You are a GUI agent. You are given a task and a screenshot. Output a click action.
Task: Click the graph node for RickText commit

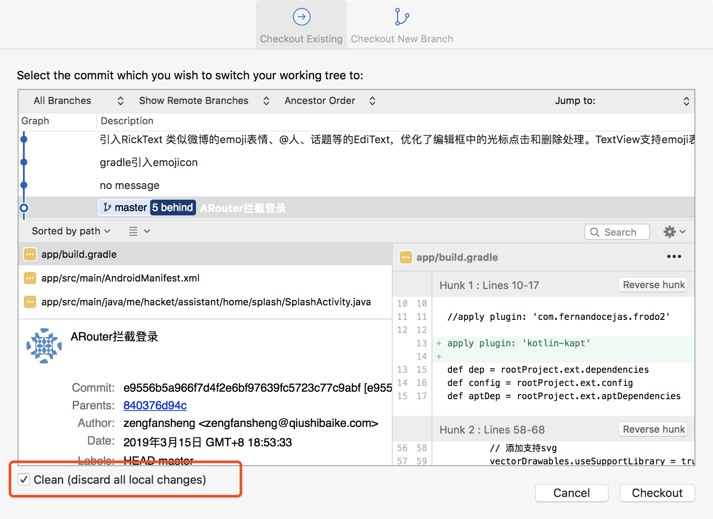pos(24,139)
